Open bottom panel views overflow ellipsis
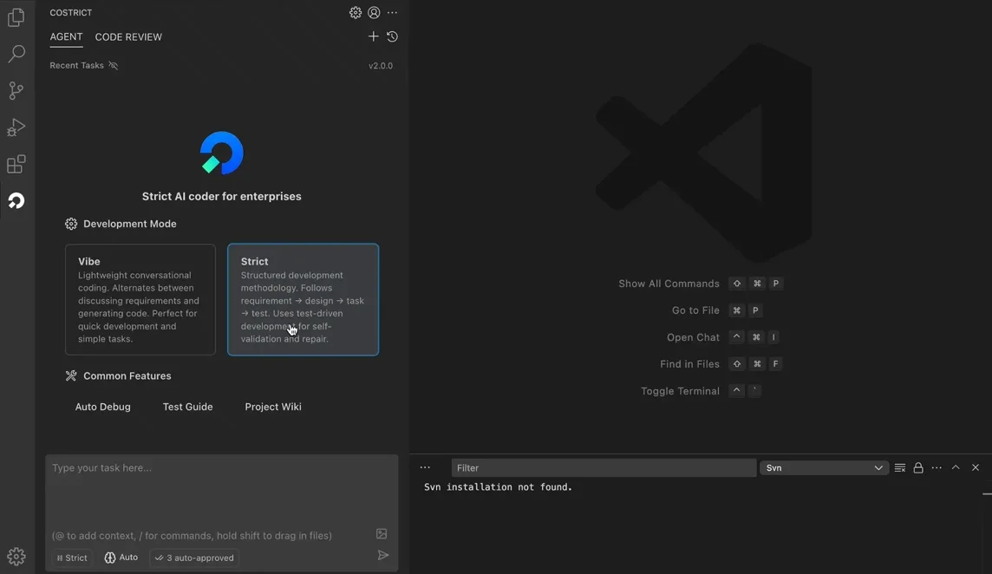The height and width of the screenshot is (574, 992). coord(425,467)
